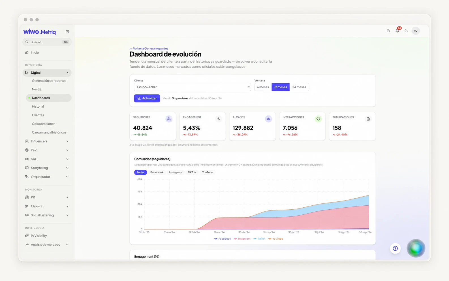This screenshot has width=449, height=281.
Task: Toggle dark mode moon icon
Action: (x=406, y=31)
